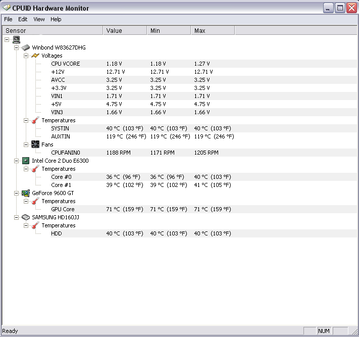Screen dimensions: 359x337
Task: Click the Ready status bar text
Action: (x=10, y=331)
